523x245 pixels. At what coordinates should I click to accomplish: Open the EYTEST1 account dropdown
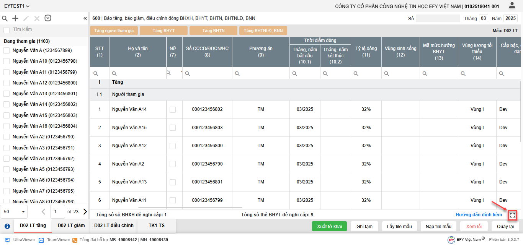(17, 6)
